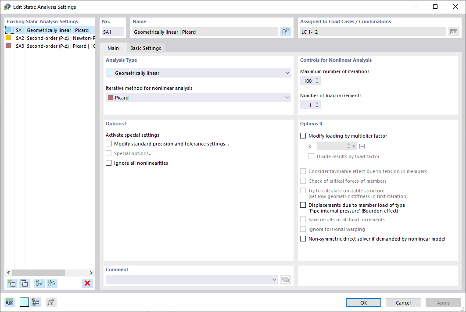Select all analysis settings in the list
Viewport: 466px width, 312px height.
pos(39,283)
